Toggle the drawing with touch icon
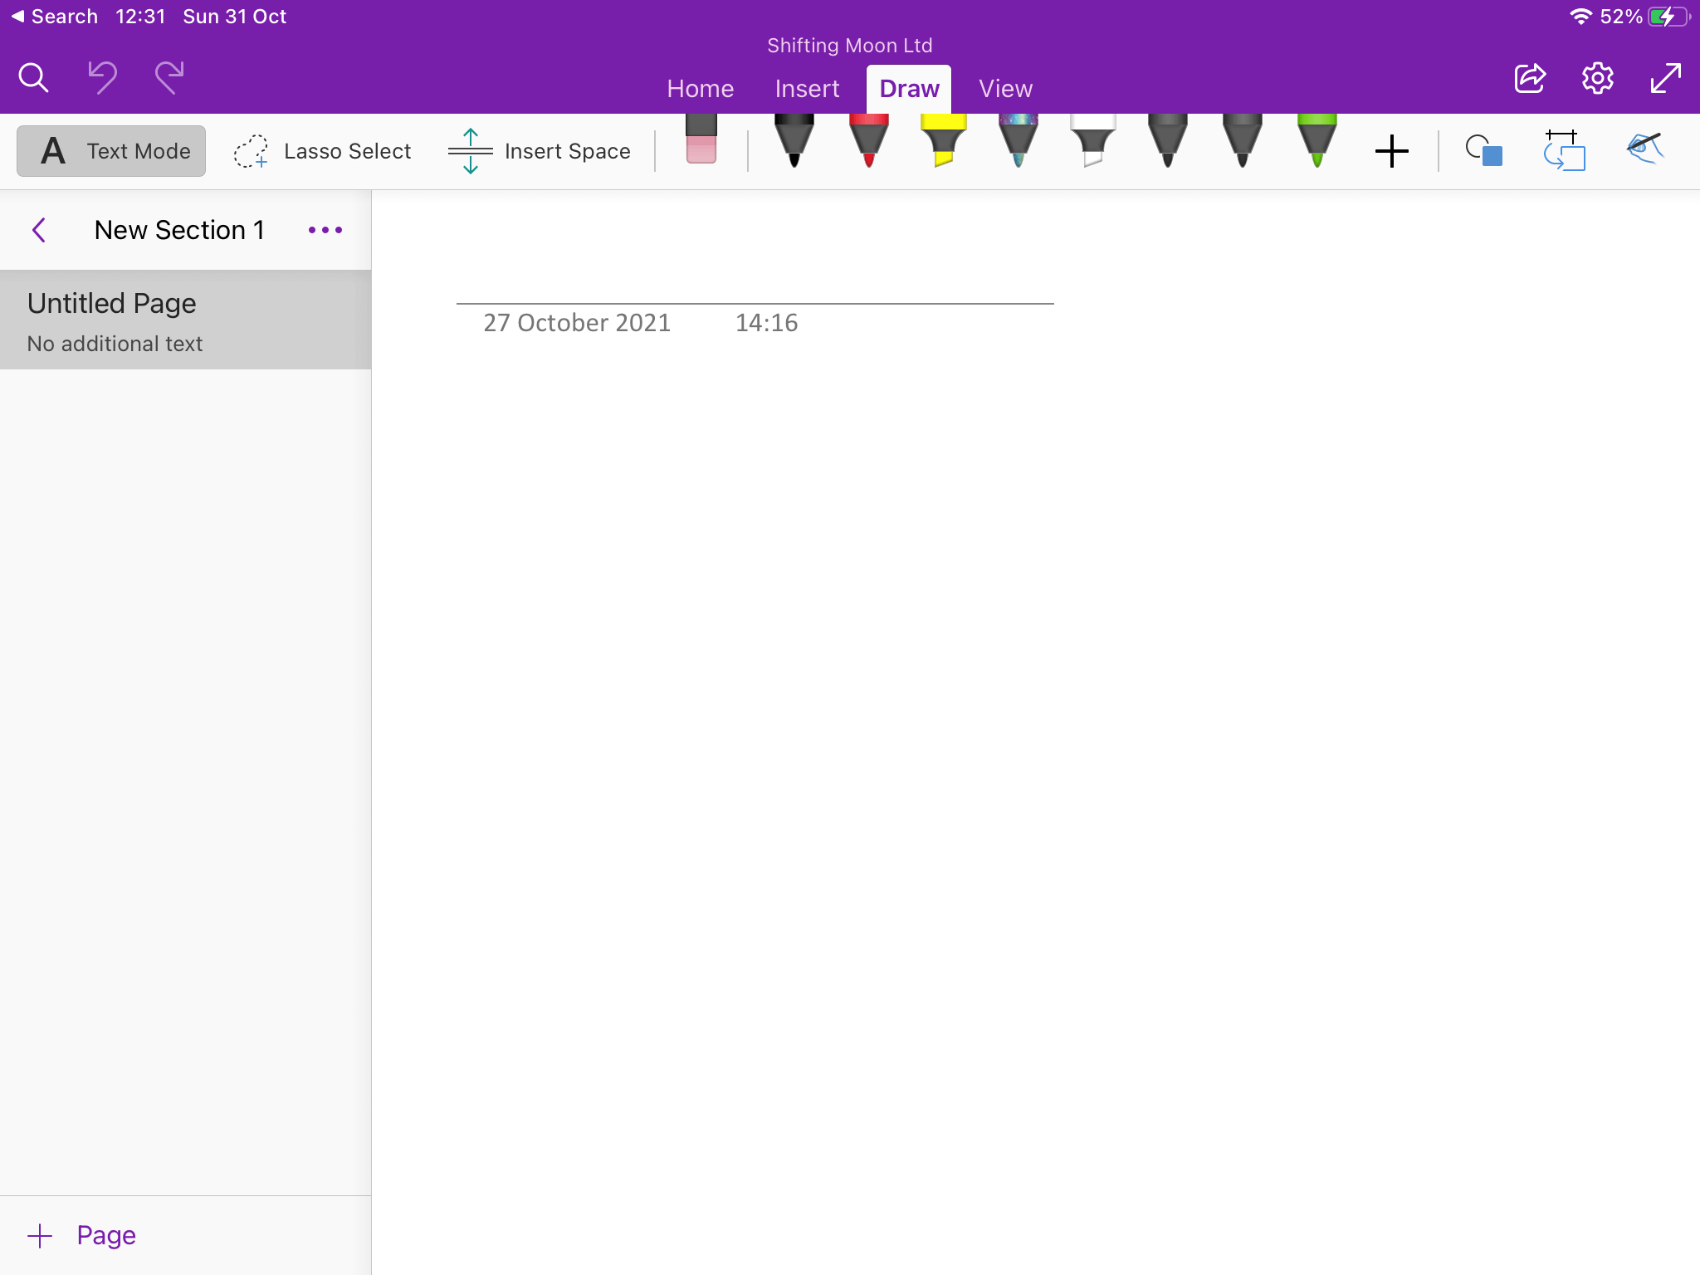1700x1275 pixels. click(x=1645, y=149)
